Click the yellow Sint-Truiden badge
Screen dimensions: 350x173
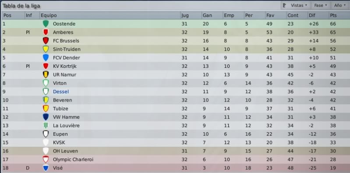pos(46,49)
